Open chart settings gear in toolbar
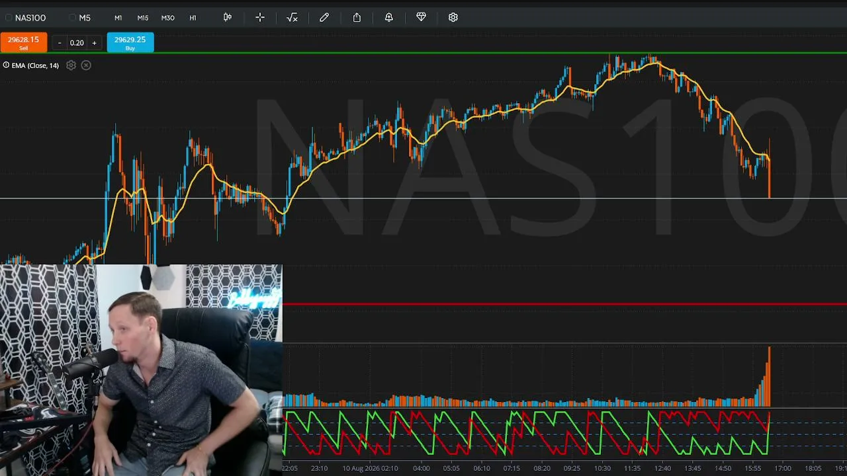The image size is (847, 476). [x=453, y=17]
